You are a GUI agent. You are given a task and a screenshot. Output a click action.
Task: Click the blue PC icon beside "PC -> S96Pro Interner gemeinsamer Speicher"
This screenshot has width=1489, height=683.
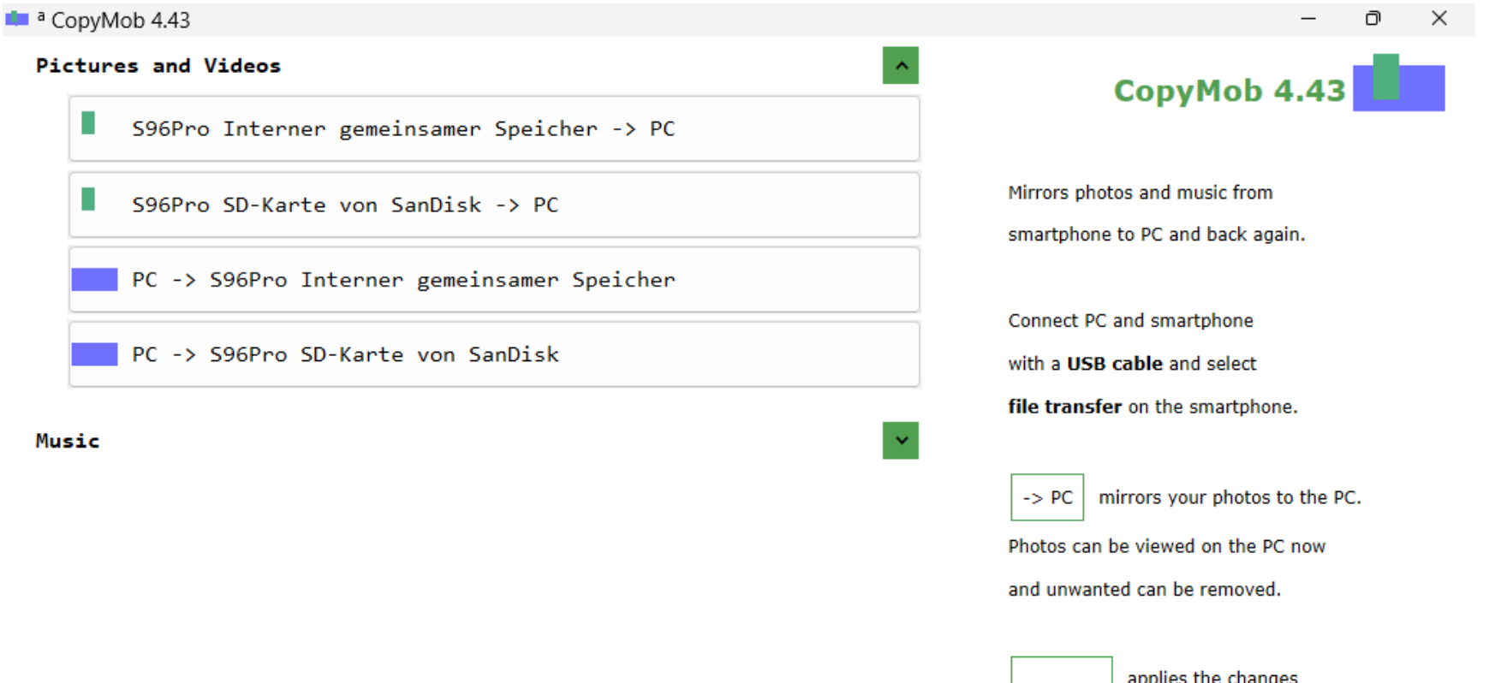coord(94,279)
